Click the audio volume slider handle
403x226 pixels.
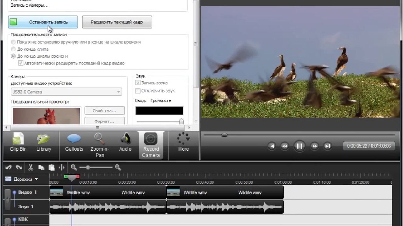pos(181,121)
